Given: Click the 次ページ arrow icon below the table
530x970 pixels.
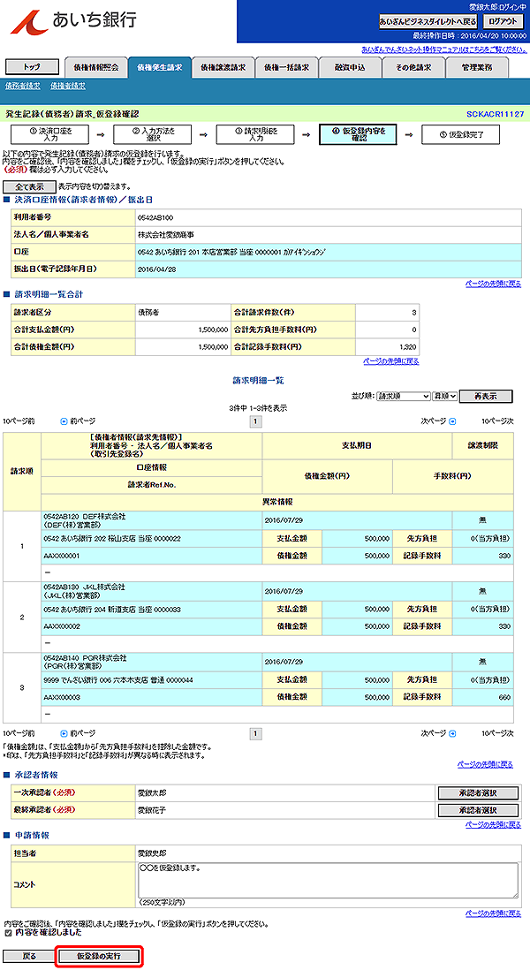Looking at the screenshot, I should click(452, 733).
